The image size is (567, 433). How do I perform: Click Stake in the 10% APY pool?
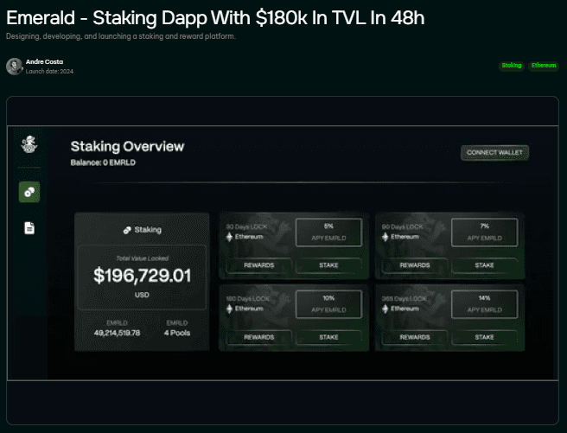[328, 337]
